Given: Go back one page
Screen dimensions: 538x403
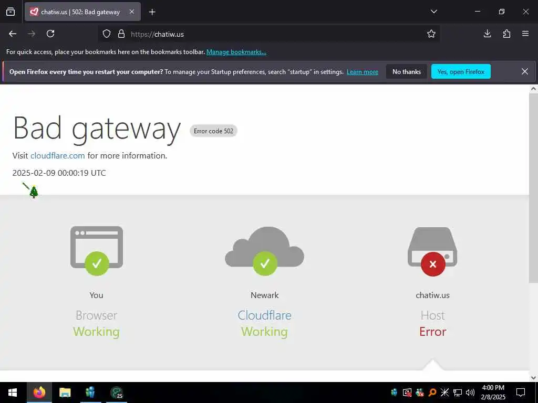Looking at the screenshot, I should pyautogui.click(x=13, y=34).
